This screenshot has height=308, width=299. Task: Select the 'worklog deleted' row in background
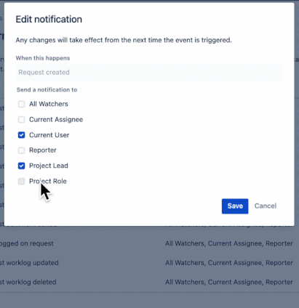tap(149, 282)
